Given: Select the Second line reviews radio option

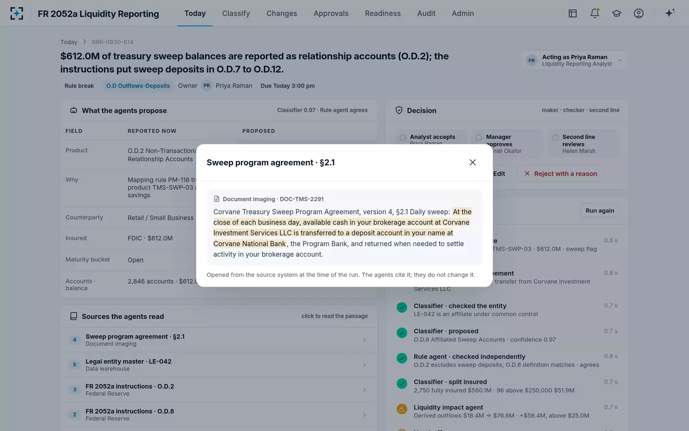Looking at the screenshot, I should point(556,137).
